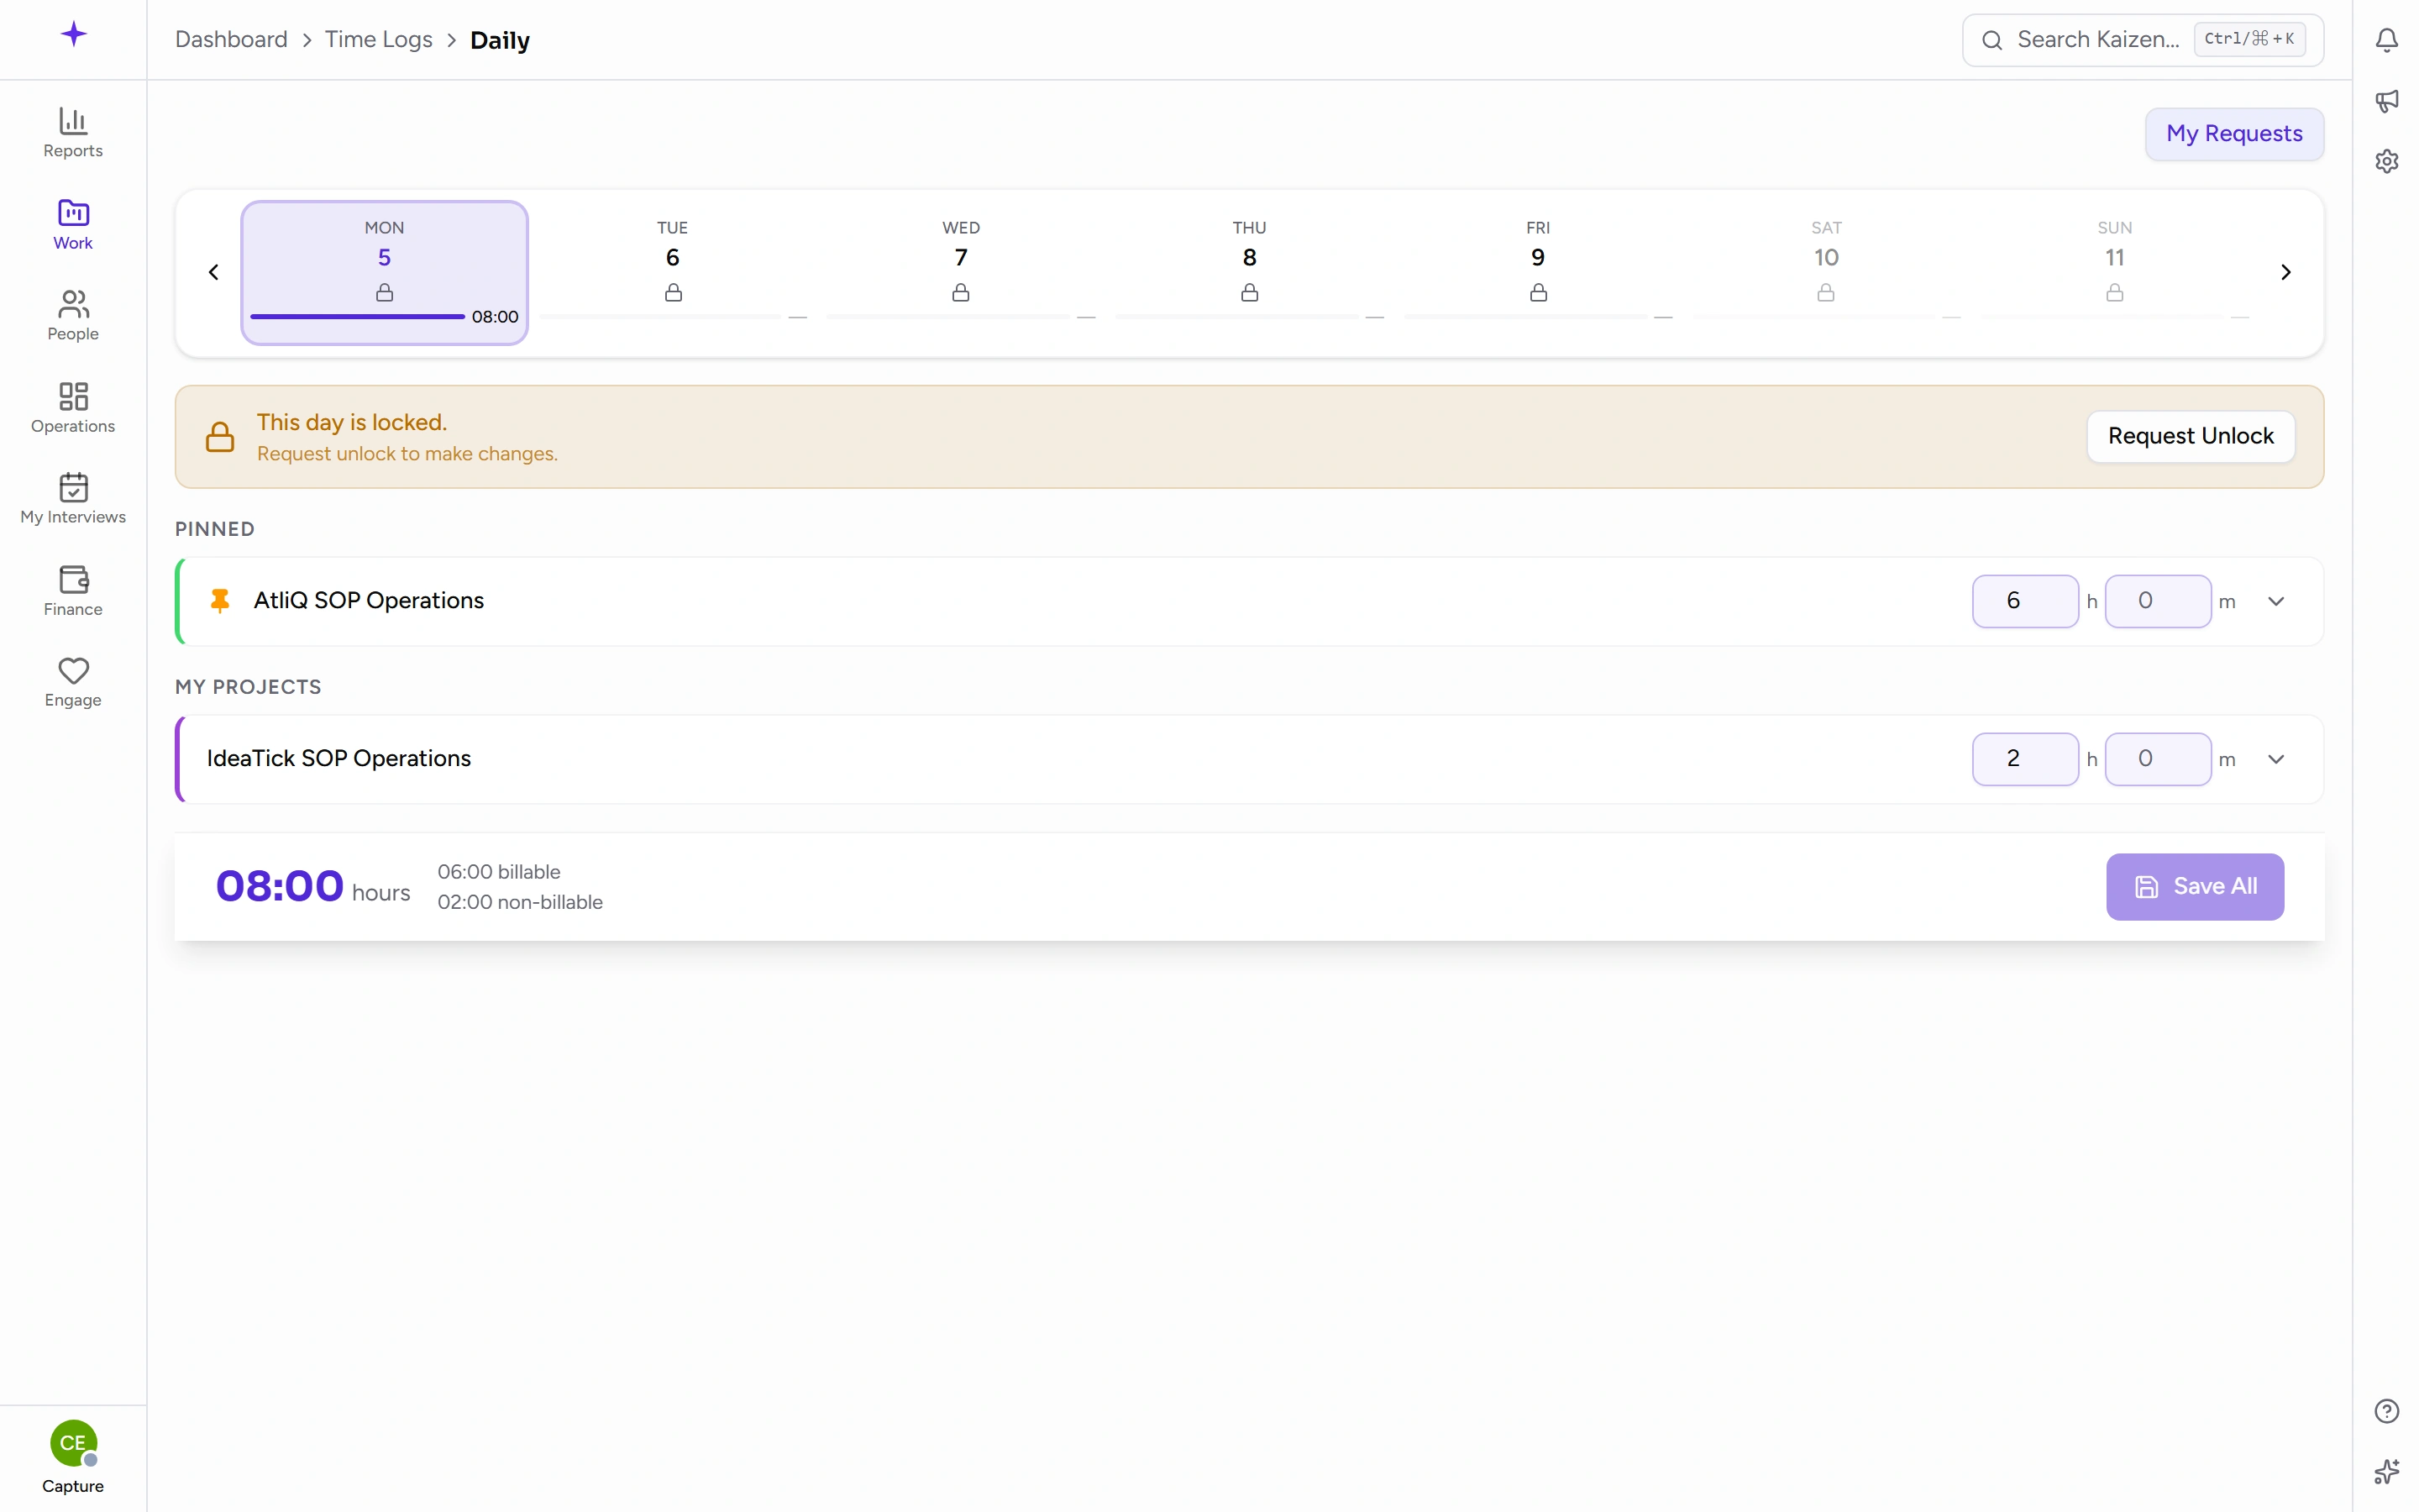
Task: Open the announcements megaphone icon
Action: point(2386,101)
